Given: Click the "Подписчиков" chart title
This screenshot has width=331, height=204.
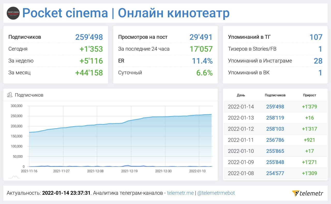Looking at the screenshot, I should [29, 95].
